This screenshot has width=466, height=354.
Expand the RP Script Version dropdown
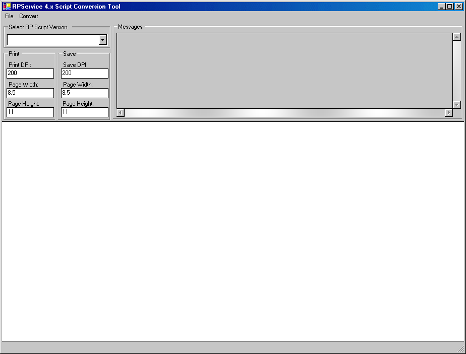103,40
